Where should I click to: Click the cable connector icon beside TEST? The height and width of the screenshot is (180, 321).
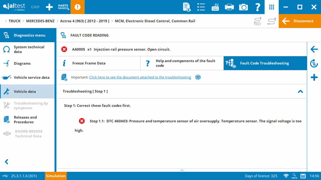click(x=272, y=21)
